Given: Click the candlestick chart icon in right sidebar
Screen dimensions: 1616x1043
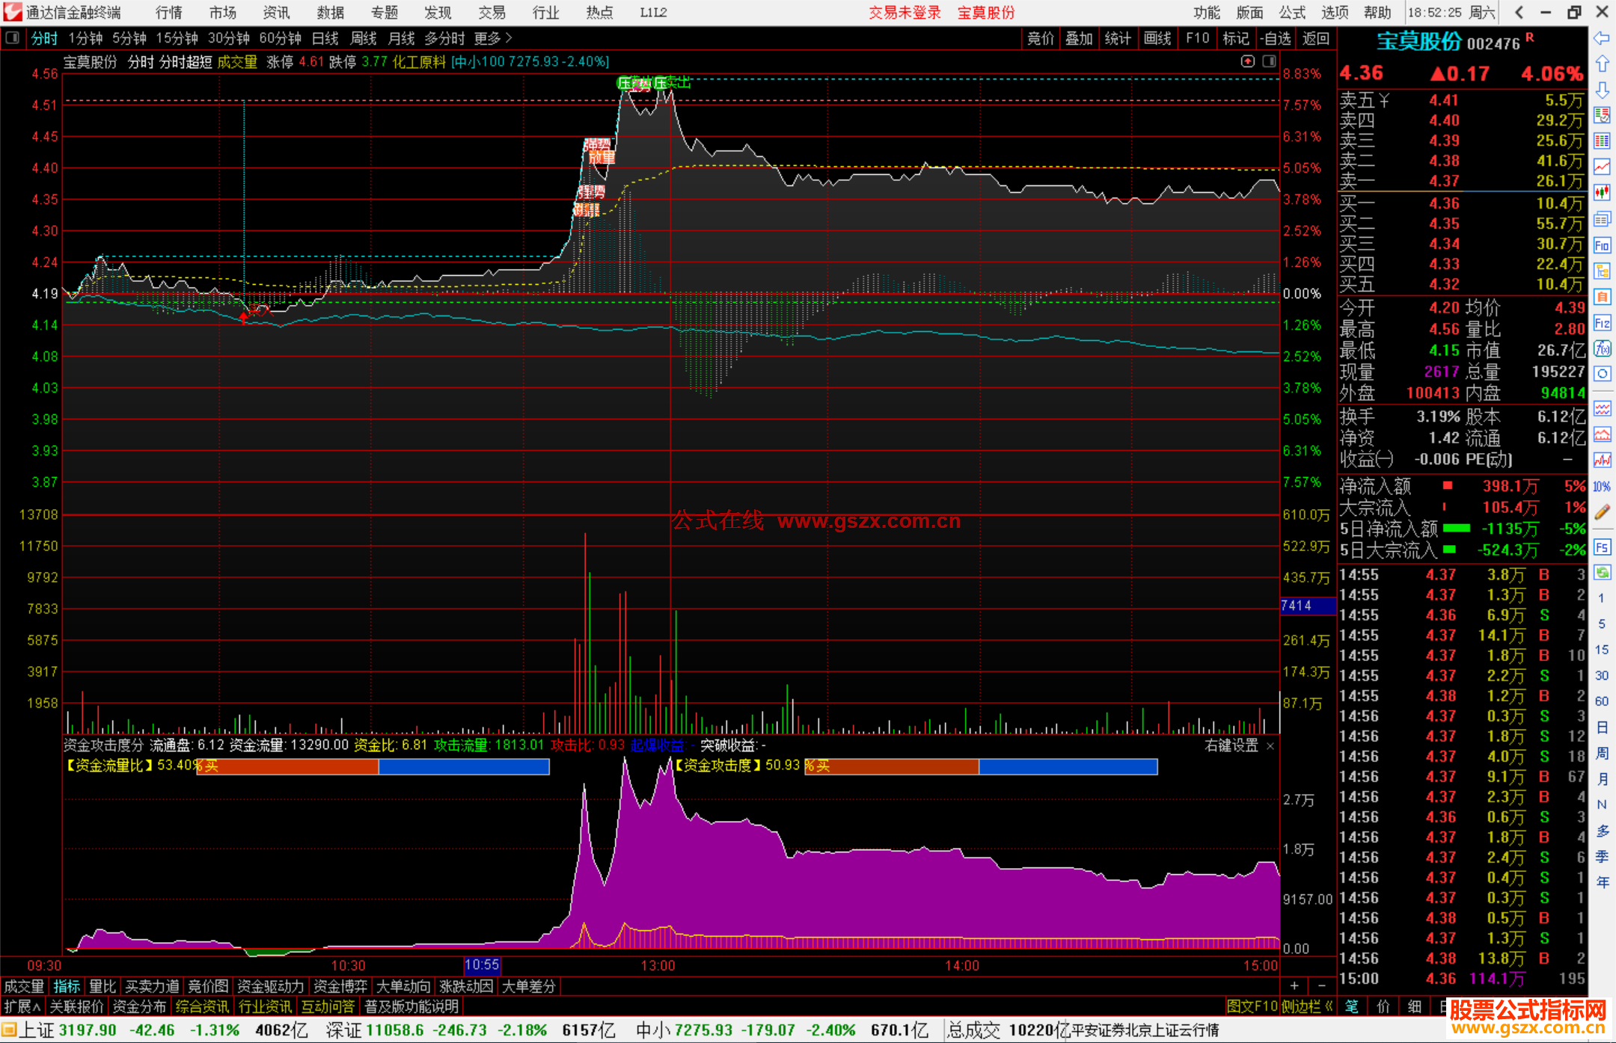Looking at the screenshot, I should pyautogui.click(x=1602, y=193).
